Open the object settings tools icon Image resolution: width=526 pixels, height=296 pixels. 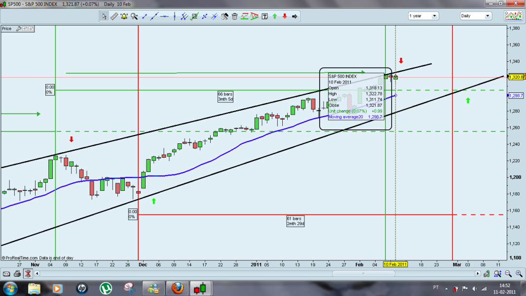225,16
